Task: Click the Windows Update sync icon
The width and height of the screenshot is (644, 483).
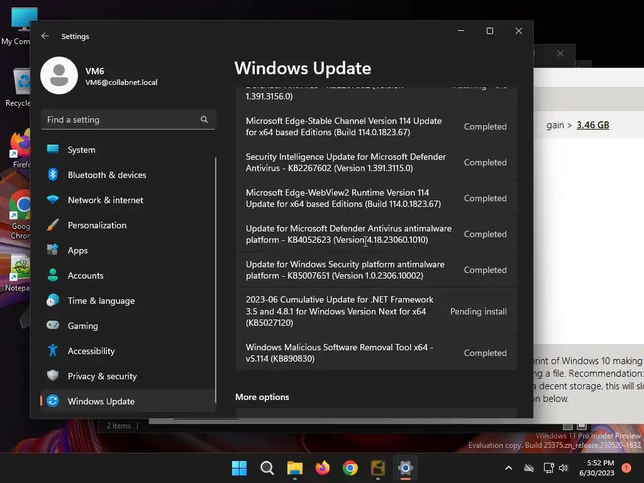Action: click(53, 401)
